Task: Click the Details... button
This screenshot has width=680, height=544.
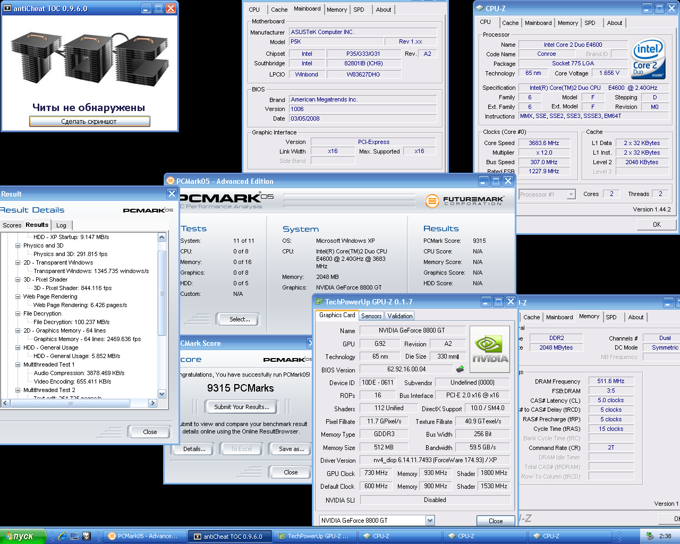Action: pos(194,449)
